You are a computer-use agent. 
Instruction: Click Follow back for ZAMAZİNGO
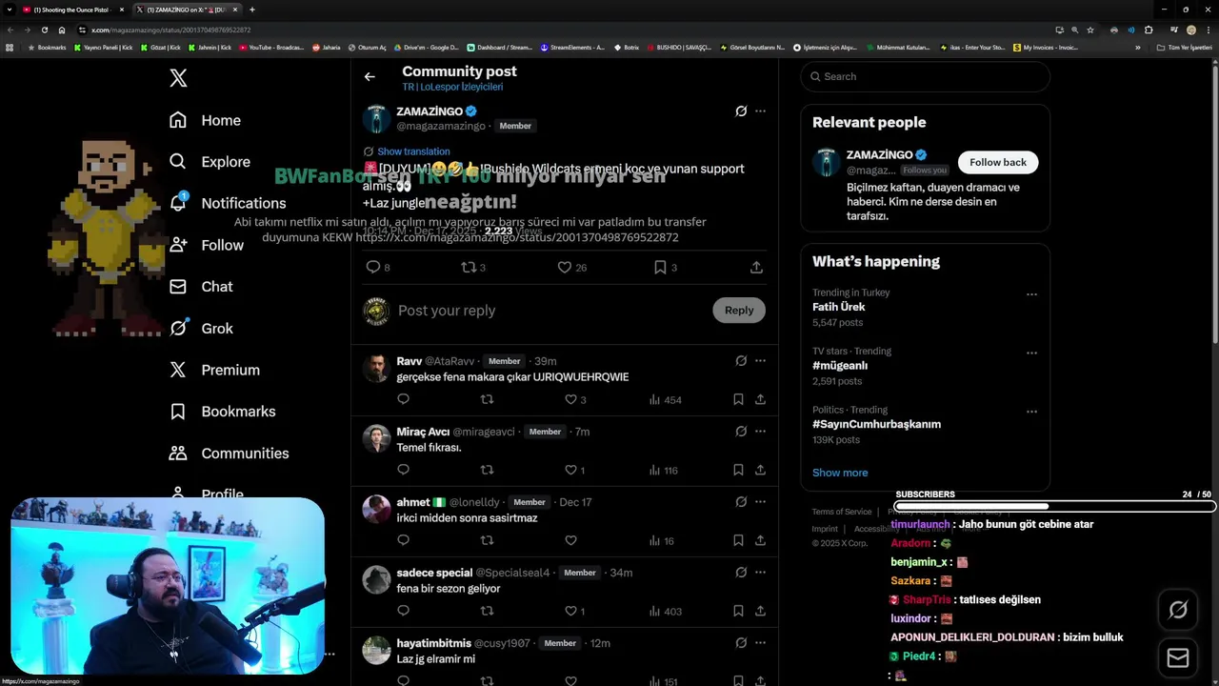click(x=998, y=162)
